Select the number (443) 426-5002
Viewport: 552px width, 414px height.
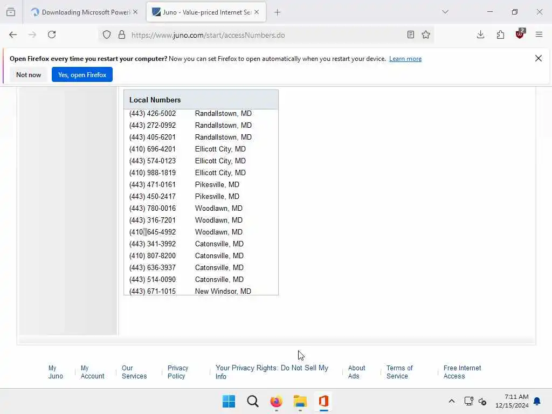coord(153,114)
